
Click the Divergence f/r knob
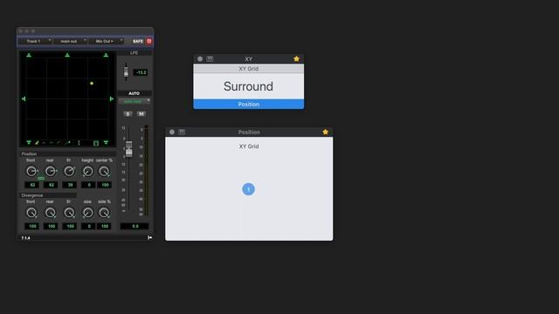point(69,213)
